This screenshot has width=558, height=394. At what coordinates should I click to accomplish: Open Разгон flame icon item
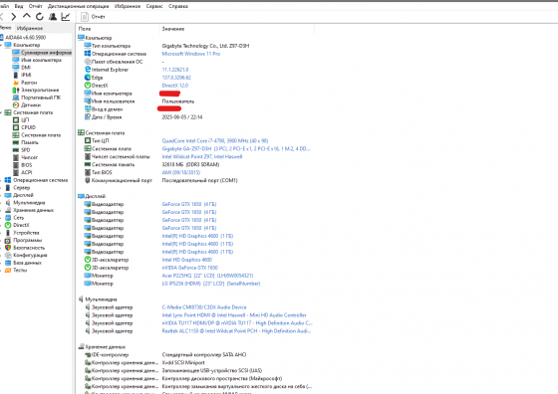coord(29,83)
